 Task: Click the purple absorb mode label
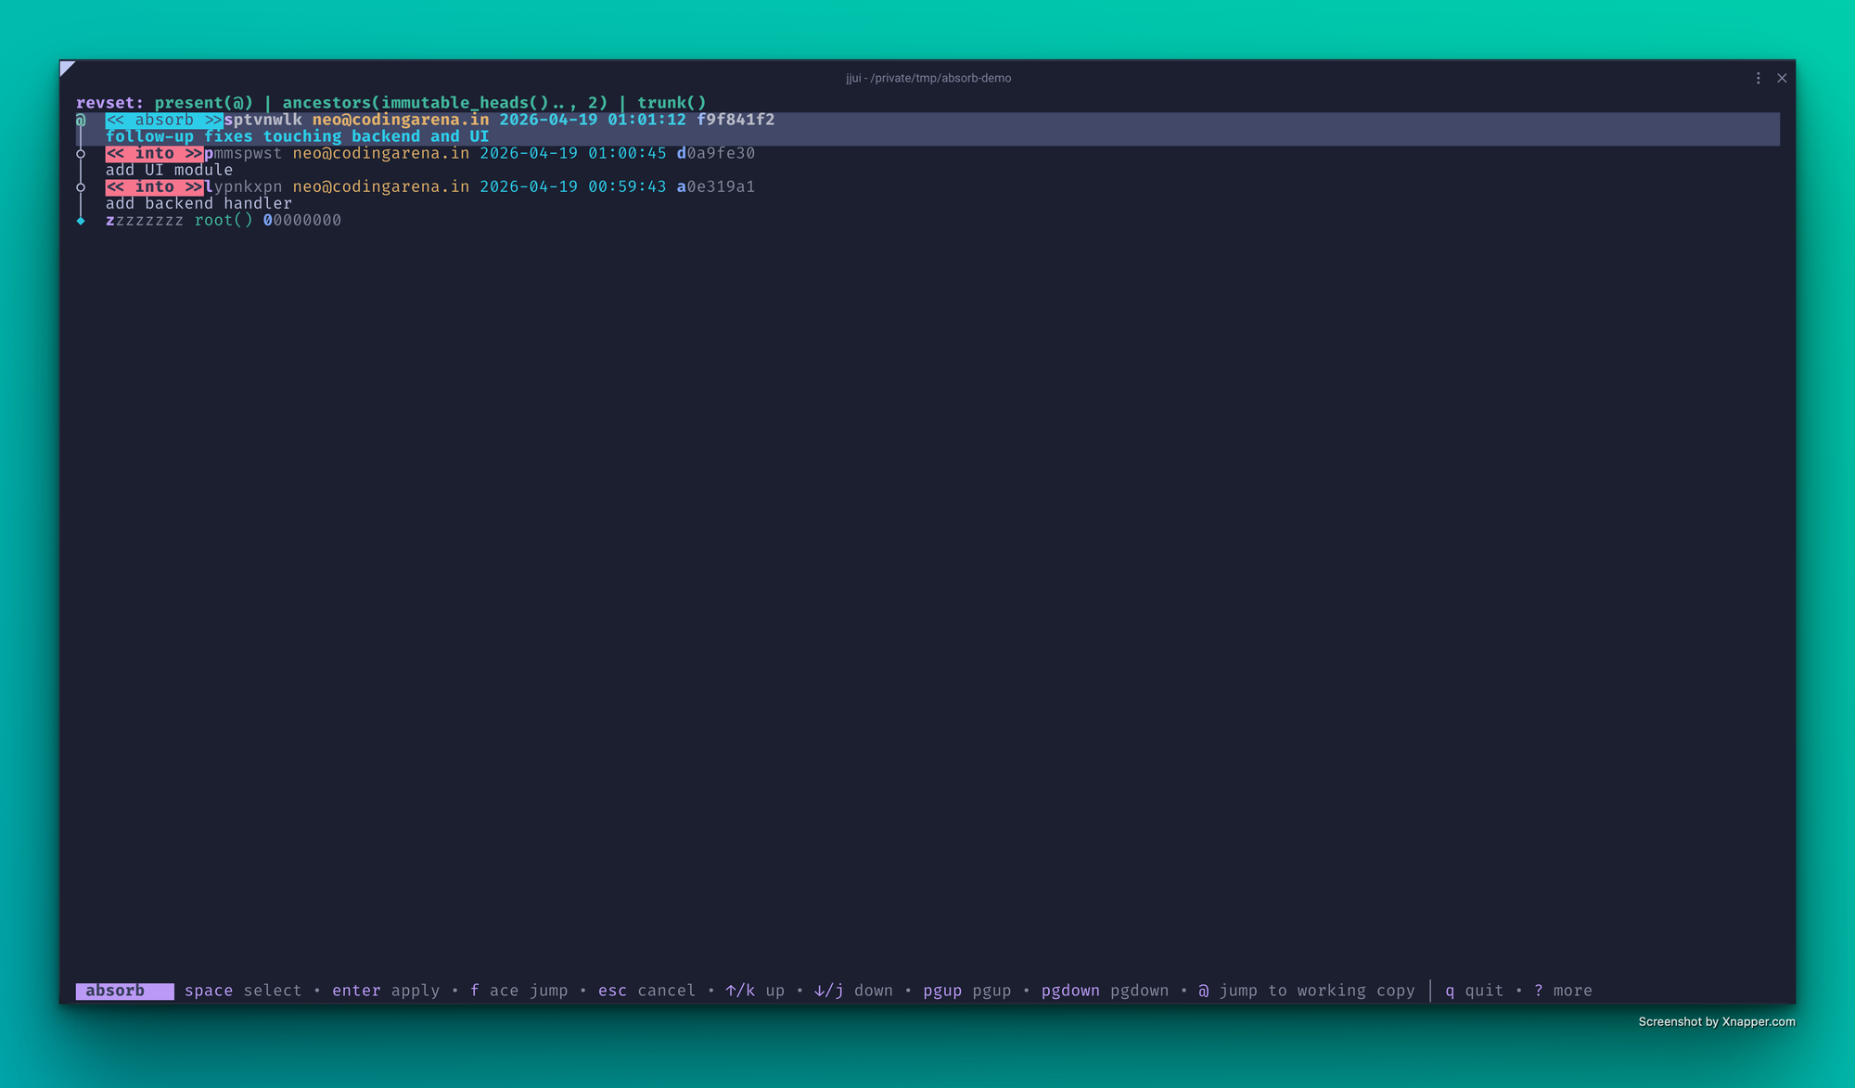(x=123, y=991)
